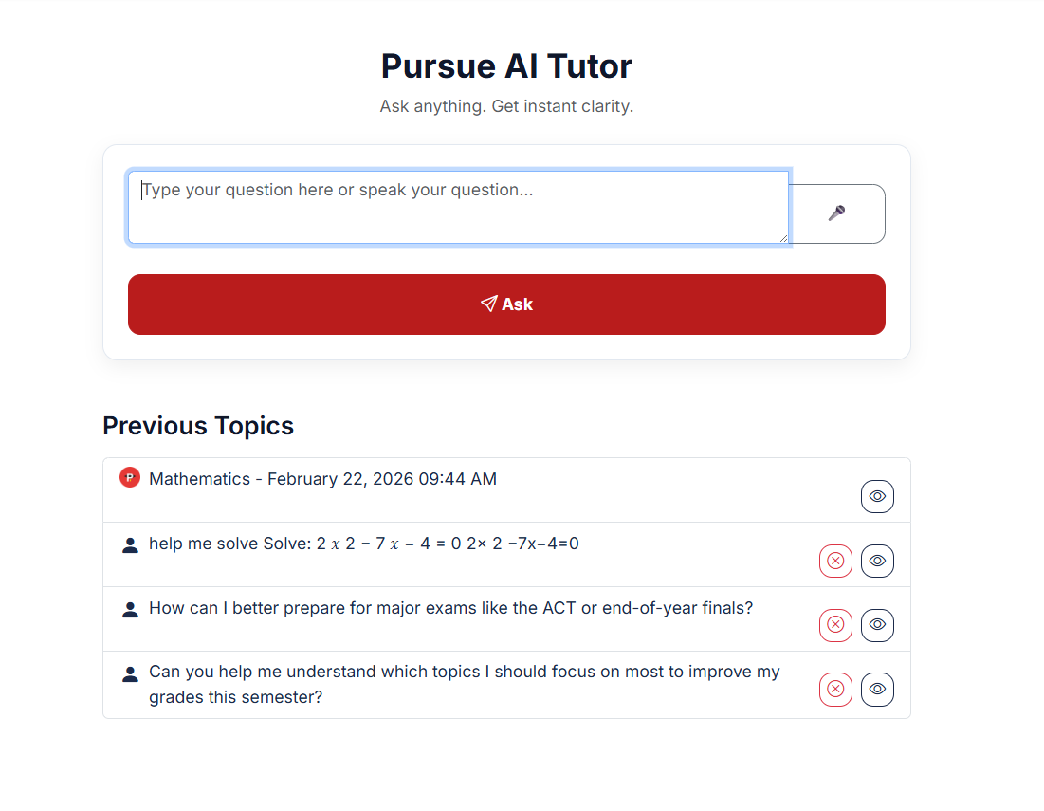
Task: Delete the improve grades semester question
Action: coord(835,690)
